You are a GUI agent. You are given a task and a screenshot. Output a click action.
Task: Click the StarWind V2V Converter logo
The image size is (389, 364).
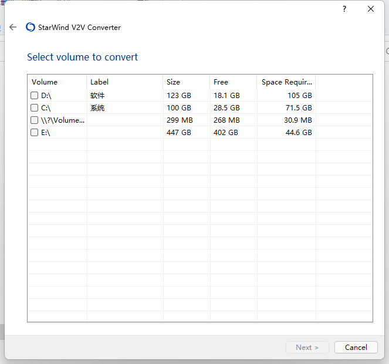pos(31,27)
